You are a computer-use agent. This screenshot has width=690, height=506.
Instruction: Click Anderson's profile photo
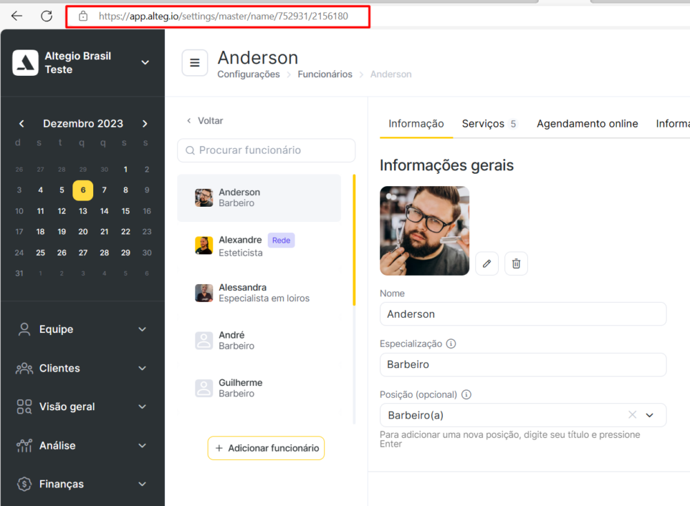[424, 231]
